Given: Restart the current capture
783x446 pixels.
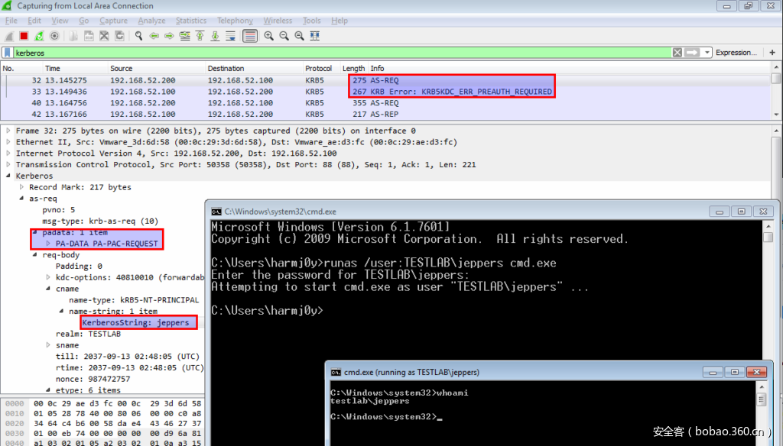Looking at the screenshot, I should point(39,36).
